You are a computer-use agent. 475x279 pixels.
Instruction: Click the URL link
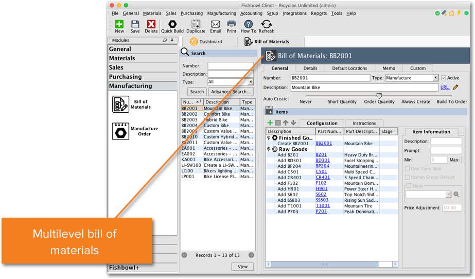445,87
